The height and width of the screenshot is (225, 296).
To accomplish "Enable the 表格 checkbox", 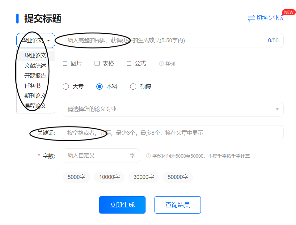I will point(97,63).
